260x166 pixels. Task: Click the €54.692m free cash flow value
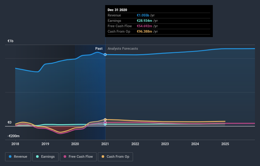point(144,26)
